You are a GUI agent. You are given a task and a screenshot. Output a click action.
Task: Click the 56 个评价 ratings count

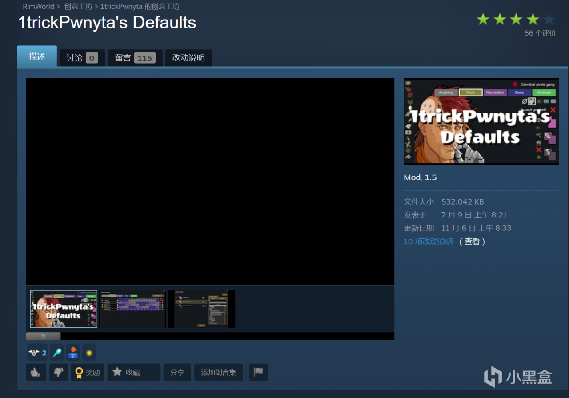point(540,33)
